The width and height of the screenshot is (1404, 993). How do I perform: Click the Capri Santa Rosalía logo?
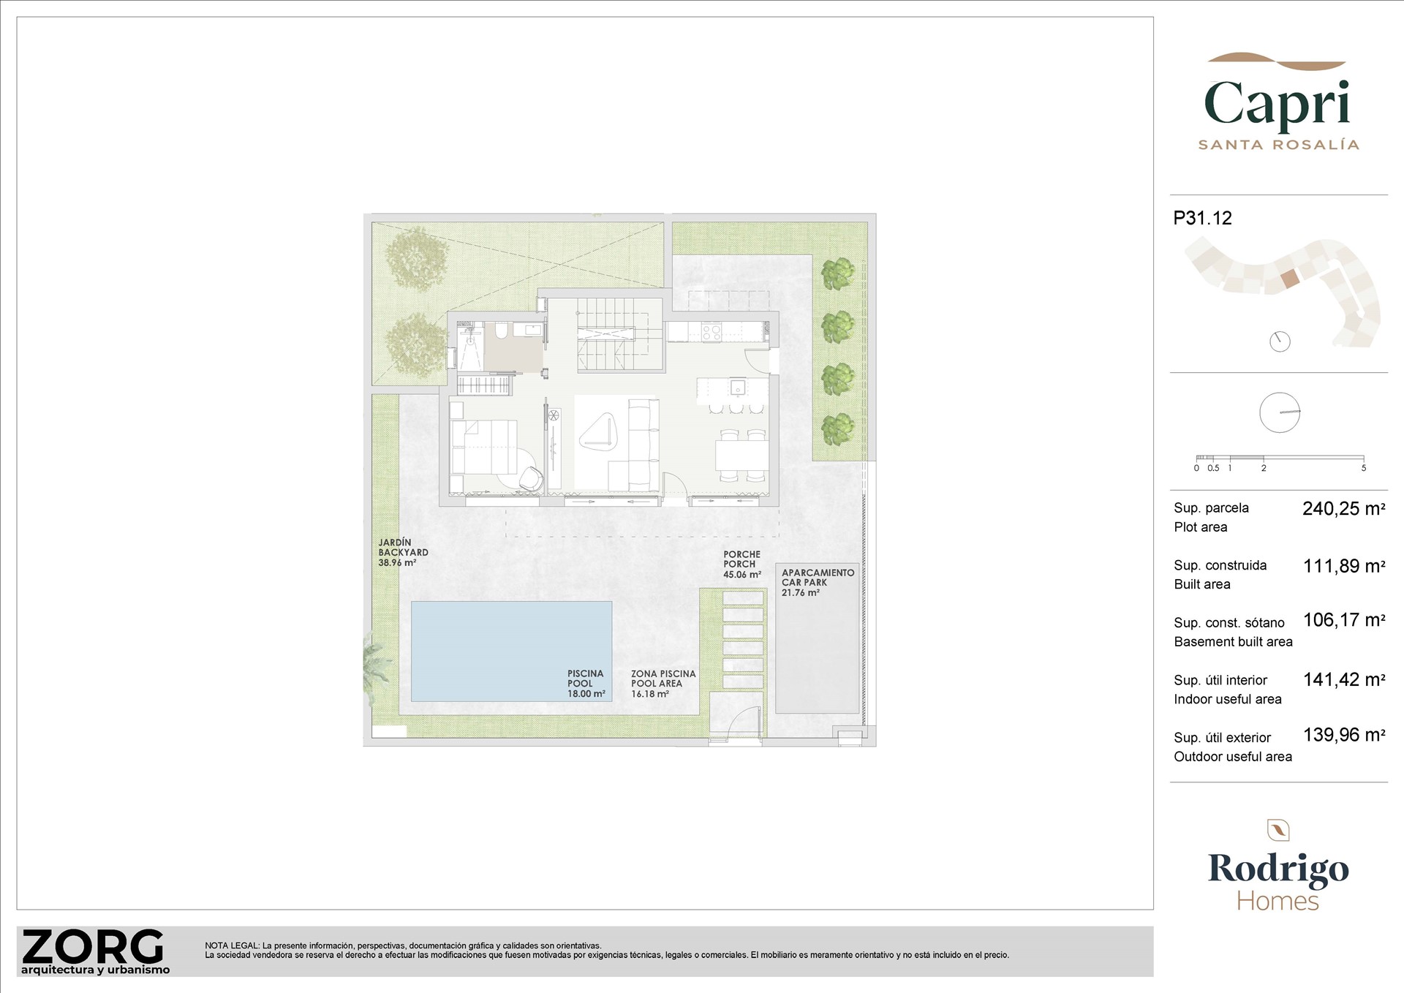1277,104
